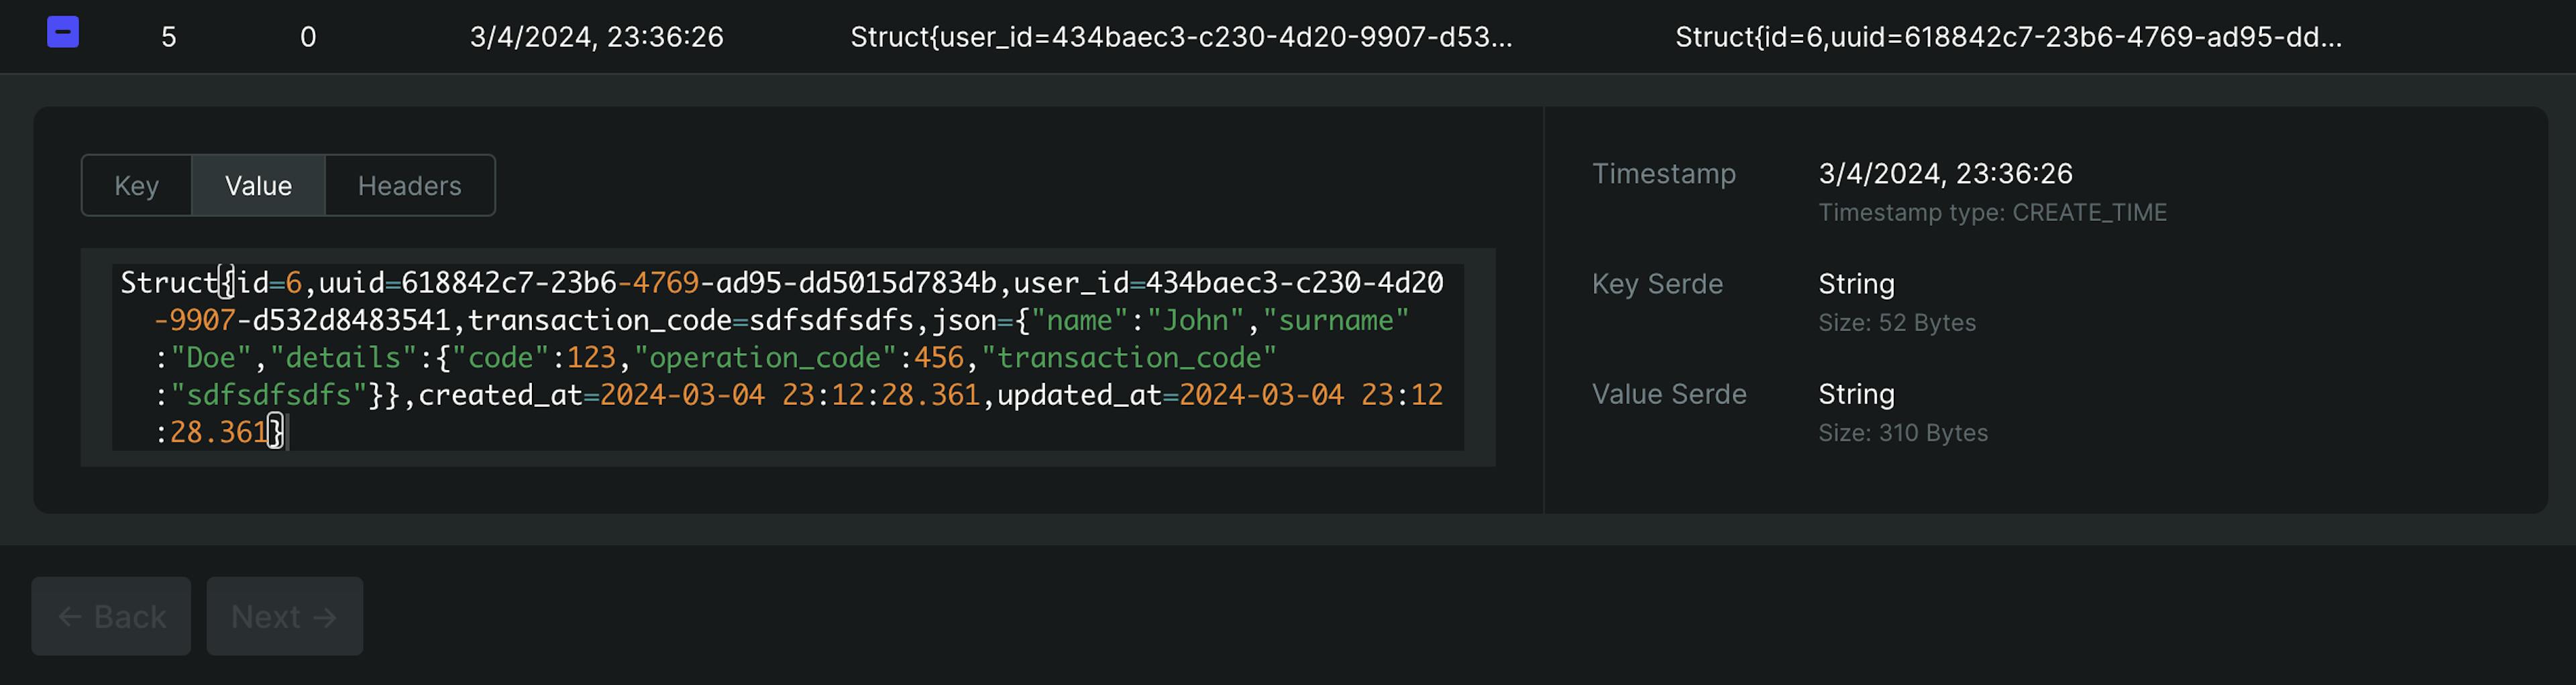Select the Value tab
This screenshot has height=685, width=2576.
[x=258, y=186]
